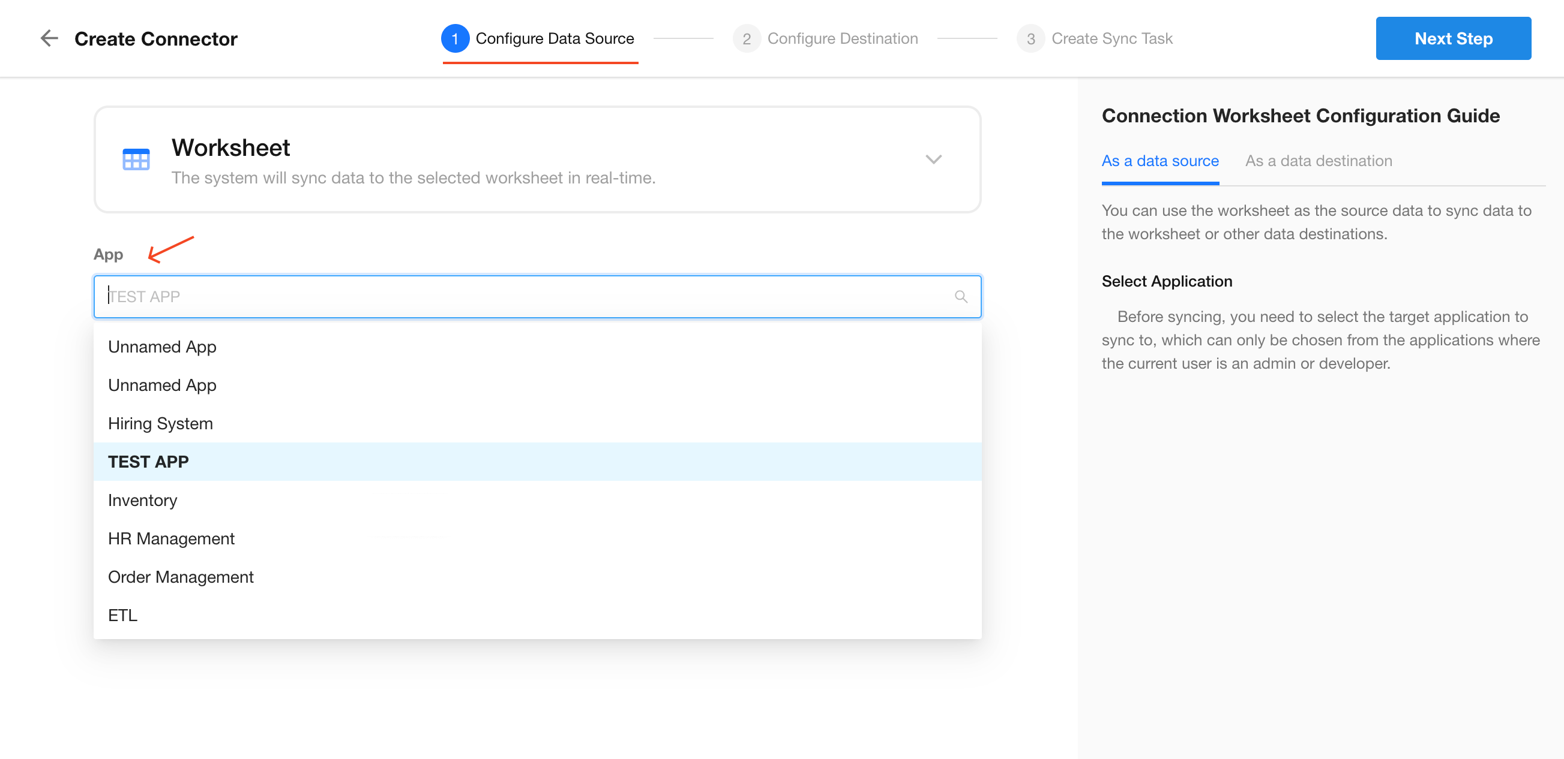Choose Hiring System option

coord(160,423)
